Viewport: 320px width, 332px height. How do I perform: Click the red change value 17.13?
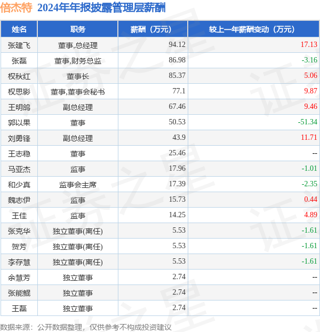(x=309, y=44)
